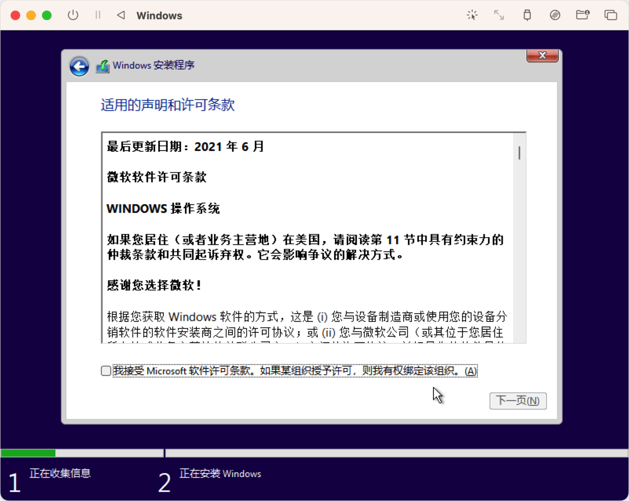629x501 pixels.
Task: Click the Windows Setup icon beside the title
Action: (x=103, y=66)
